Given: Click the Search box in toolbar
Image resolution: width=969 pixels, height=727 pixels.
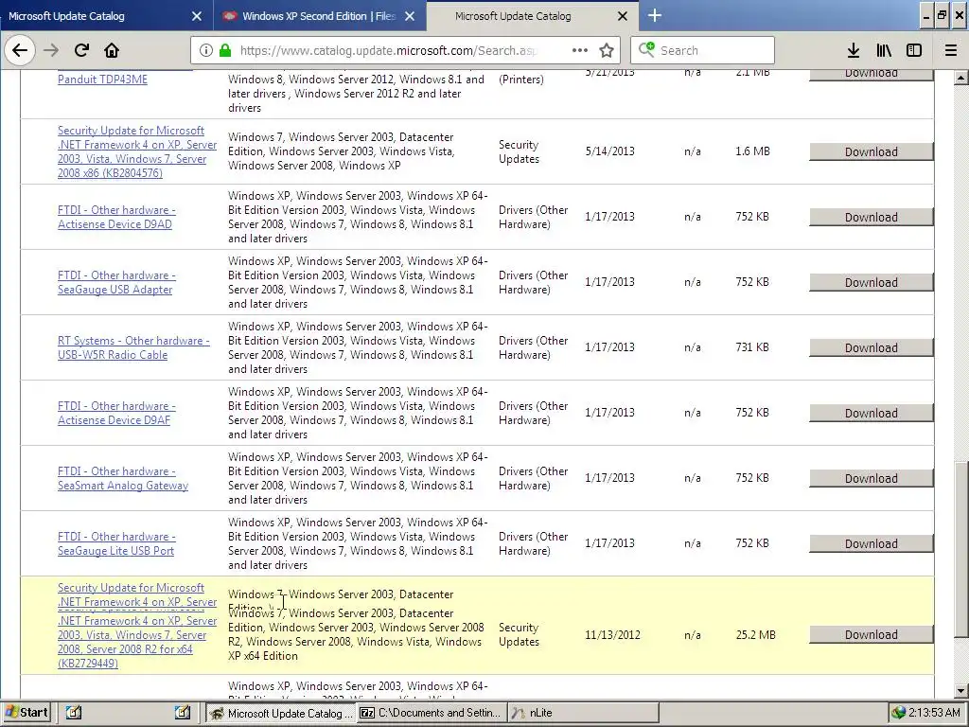Looking at the screenshot, I should (x=702, y=50).
